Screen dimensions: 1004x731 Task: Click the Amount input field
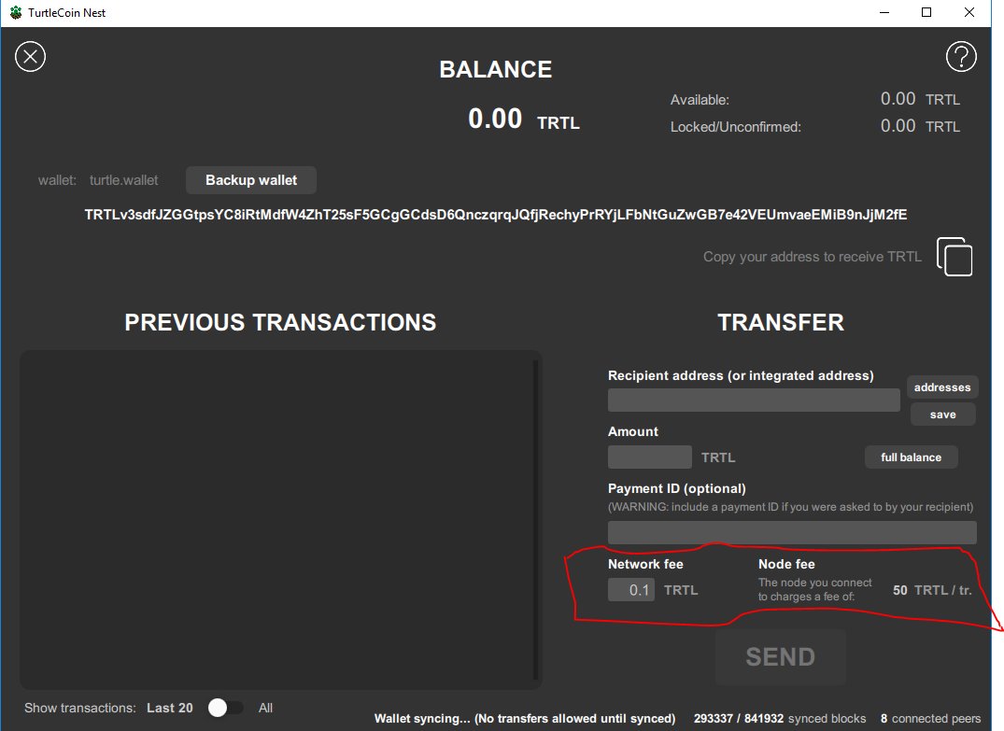click(x=650, y=457)
